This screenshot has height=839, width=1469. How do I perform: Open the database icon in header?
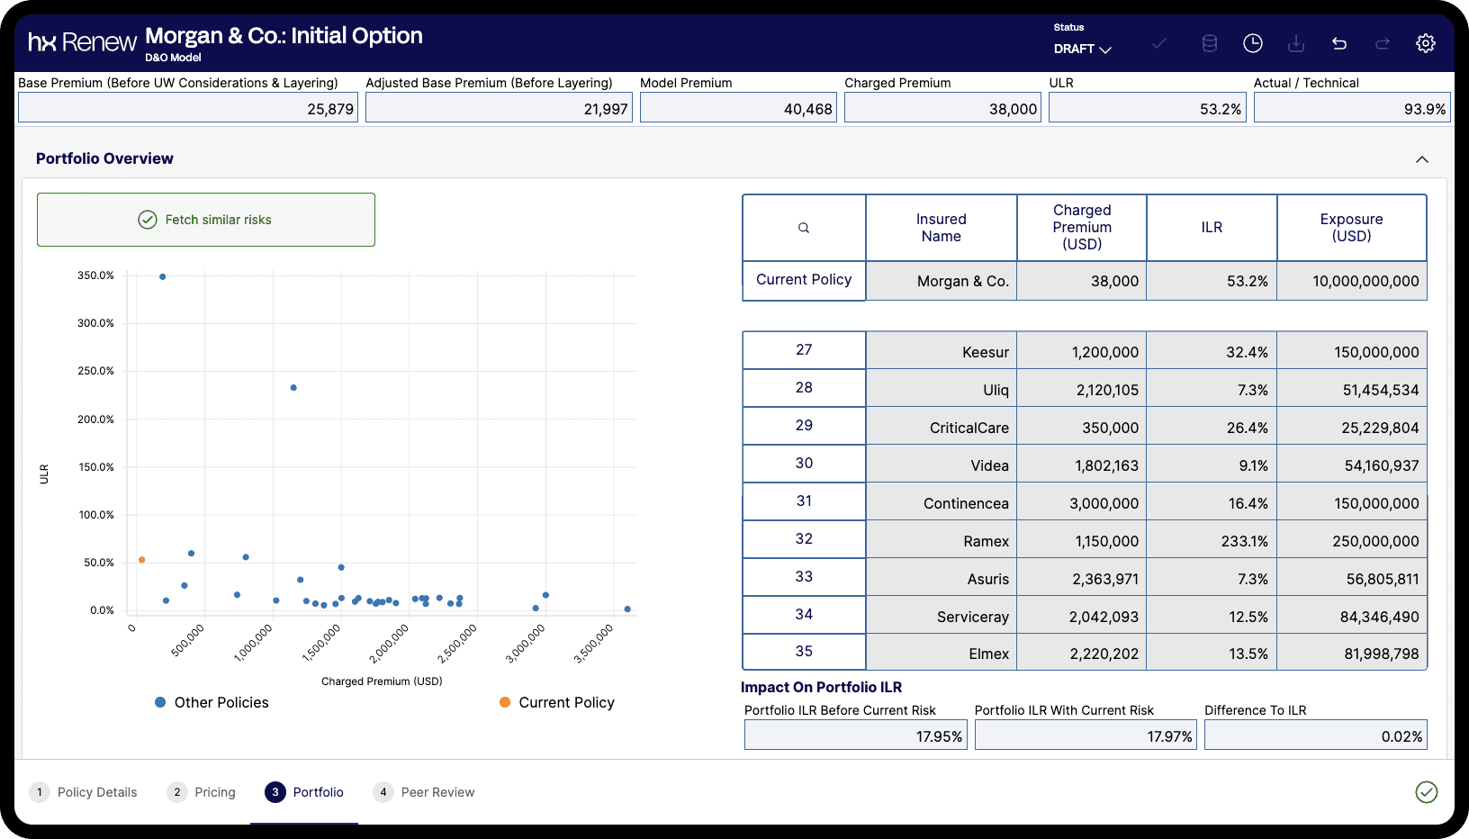[x=1210, y=43]
